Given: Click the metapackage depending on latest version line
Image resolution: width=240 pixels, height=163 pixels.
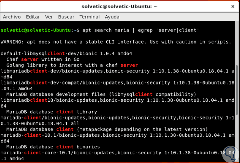Looking at the screenshot, I should [107, 129].
